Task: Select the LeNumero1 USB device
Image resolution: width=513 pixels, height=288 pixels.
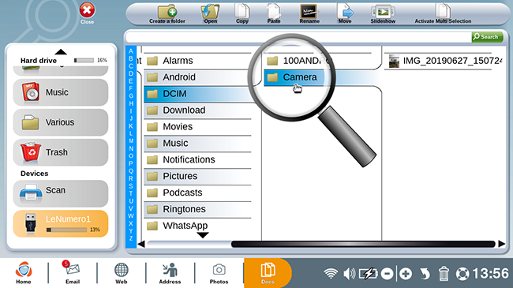Action: coord(61,223)
